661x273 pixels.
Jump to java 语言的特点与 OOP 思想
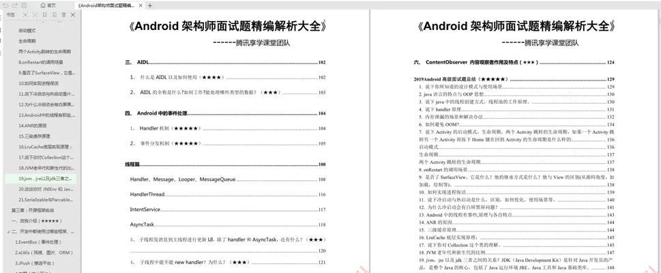pos(516,94)
